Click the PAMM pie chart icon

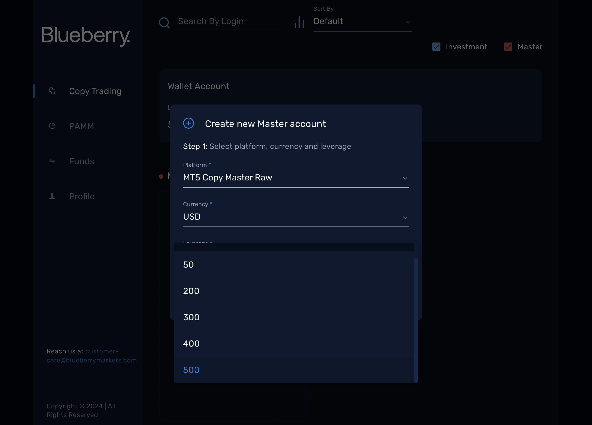(52, 126)
